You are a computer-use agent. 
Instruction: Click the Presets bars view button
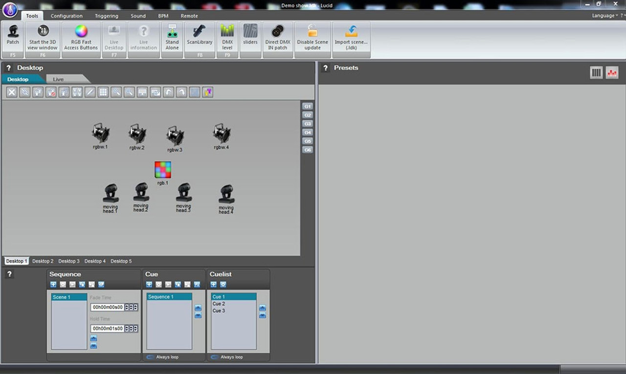click(x=596, y=73)
